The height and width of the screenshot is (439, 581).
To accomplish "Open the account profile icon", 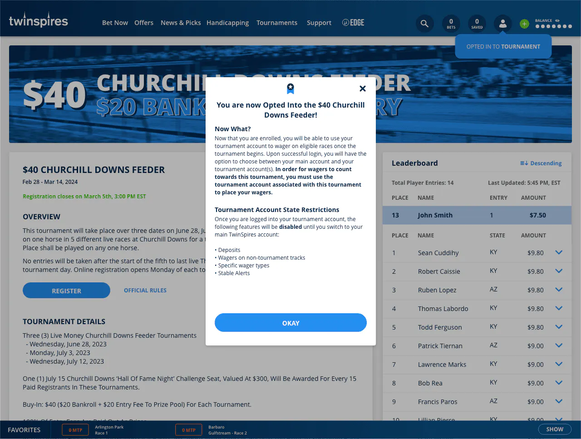I will [503, 24].
